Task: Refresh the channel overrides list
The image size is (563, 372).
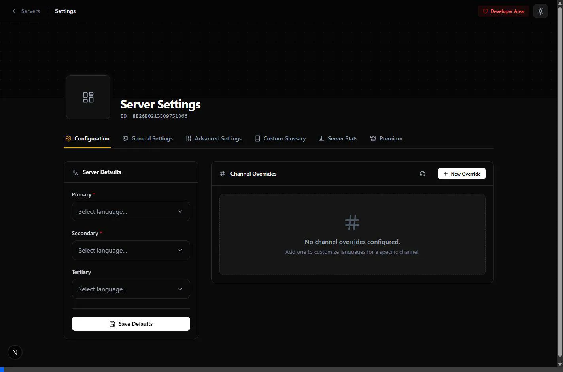Action: coord(422,174)
